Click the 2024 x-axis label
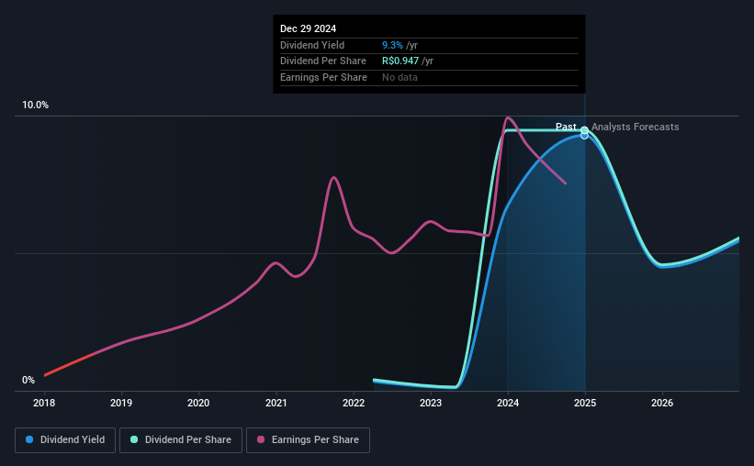 pyautogui.click(x=508, y=403)
